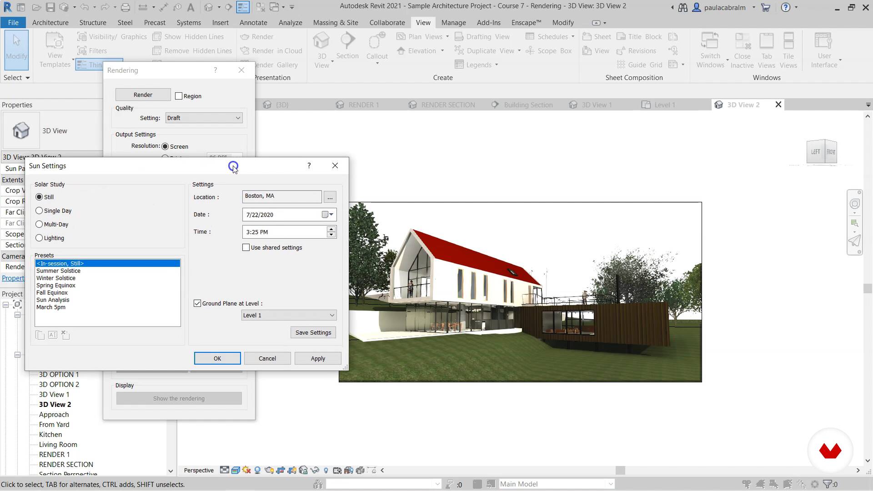Viewport: 873px width, 491px height.
Task: Enable Use shared settings checkbox
Action: (x=246, y=247)
